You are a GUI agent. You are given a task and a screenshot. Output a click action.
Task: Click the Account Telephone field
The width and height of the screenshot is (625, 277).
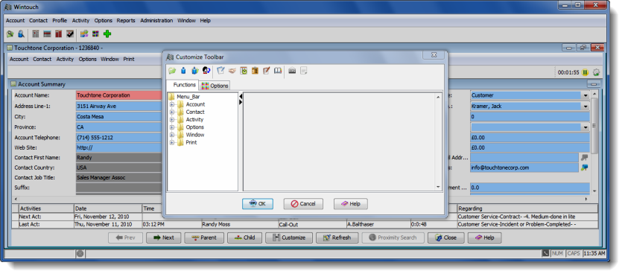[x=118, y=138]
